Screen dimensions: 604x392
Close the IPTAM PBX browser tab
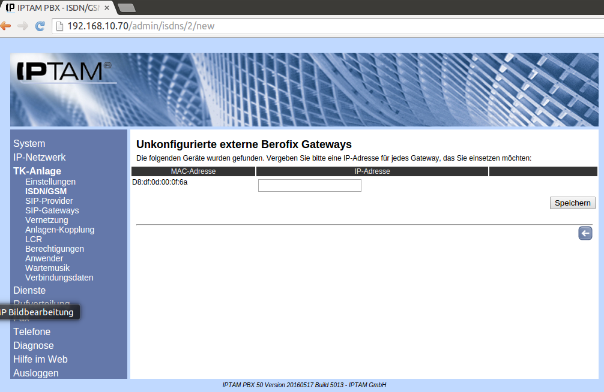click(x=106, y=7)
